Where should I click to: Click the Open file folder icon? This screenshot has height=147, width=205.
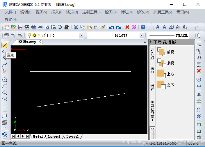point(13,27)
